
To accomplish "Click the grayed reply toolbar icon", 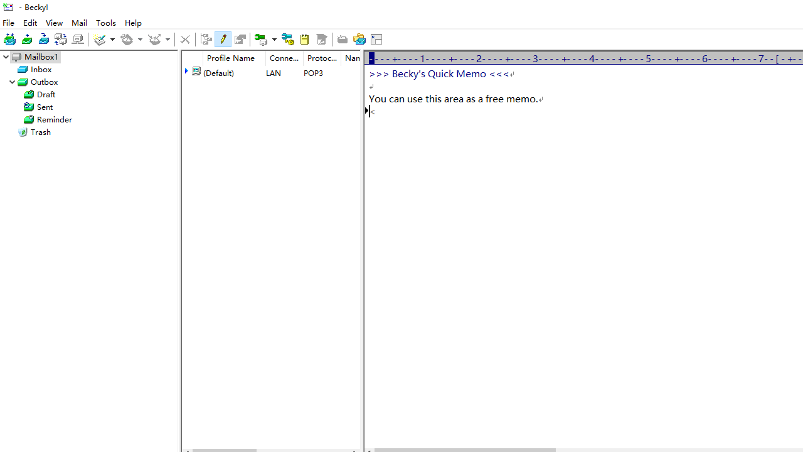I will coord(127,40).
